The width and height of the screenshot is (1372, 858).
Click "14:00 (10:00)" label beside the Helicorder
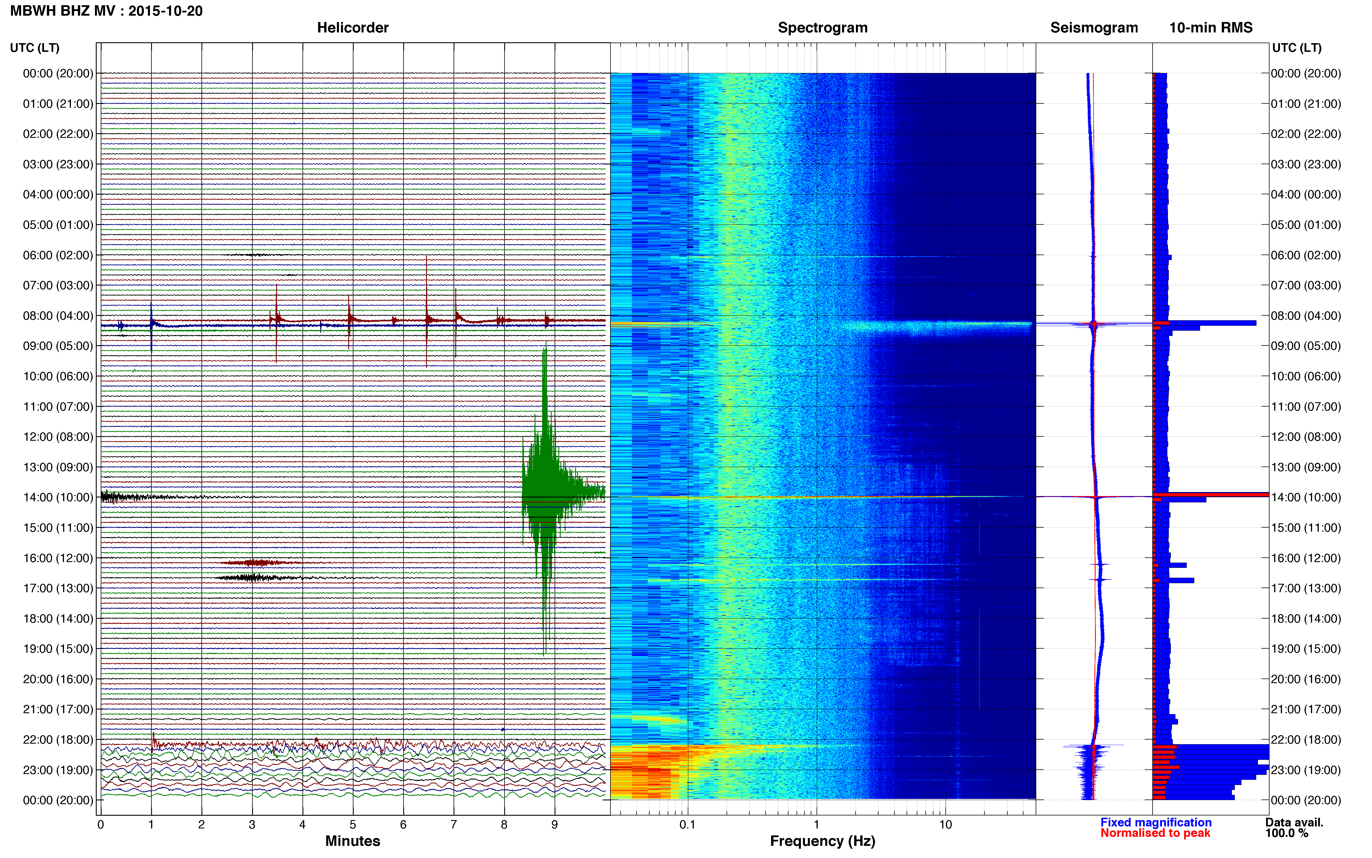tap(58, 497)
